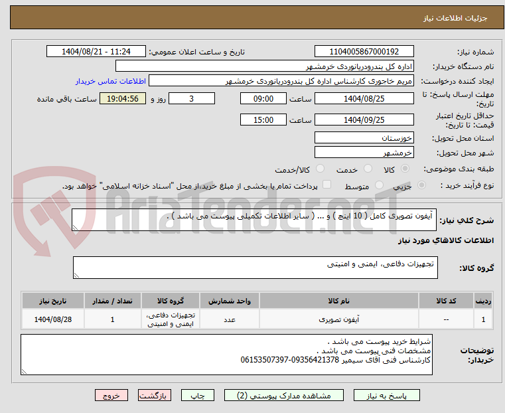This screenshot has height=413, width=505.
Task: Select the کالا radio button
Action: (405, 169)
